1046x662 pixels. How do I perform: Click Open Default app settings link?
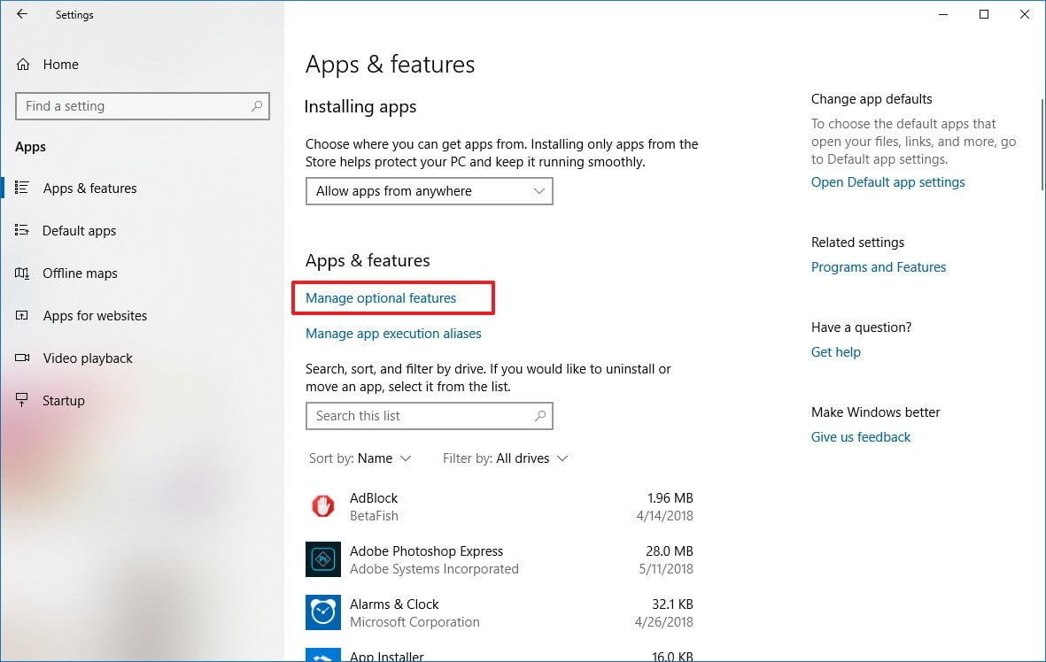[887, 182]
